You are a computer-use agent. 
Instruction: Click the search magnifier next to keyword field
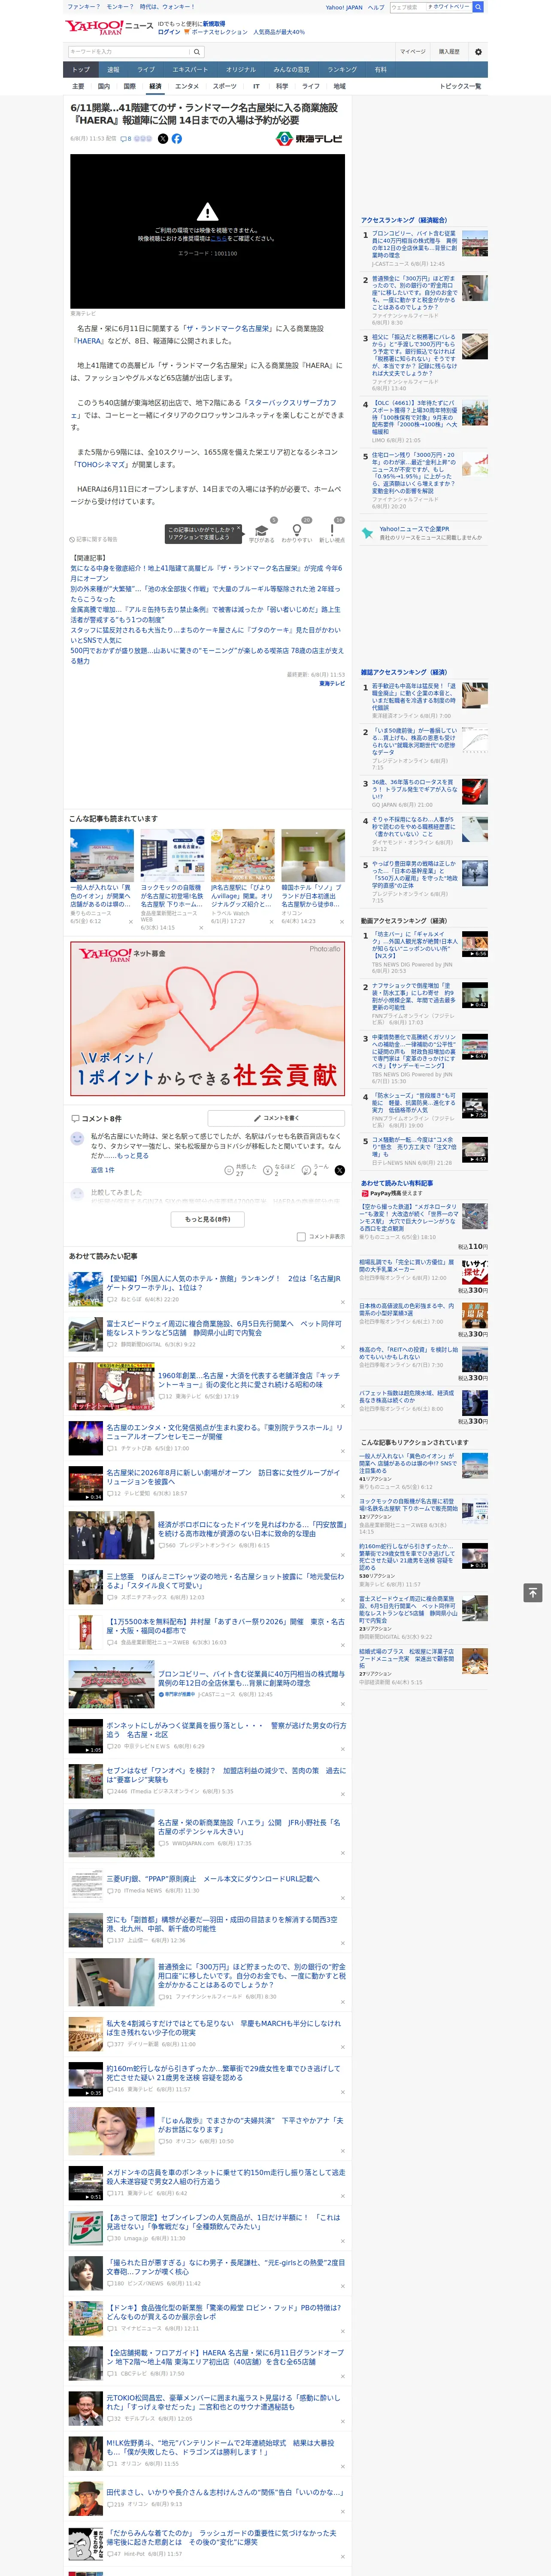point(197,52)
